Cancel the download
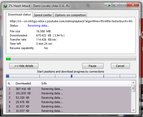The width and height of the screenshot is (143, 117). pos(120,66)
